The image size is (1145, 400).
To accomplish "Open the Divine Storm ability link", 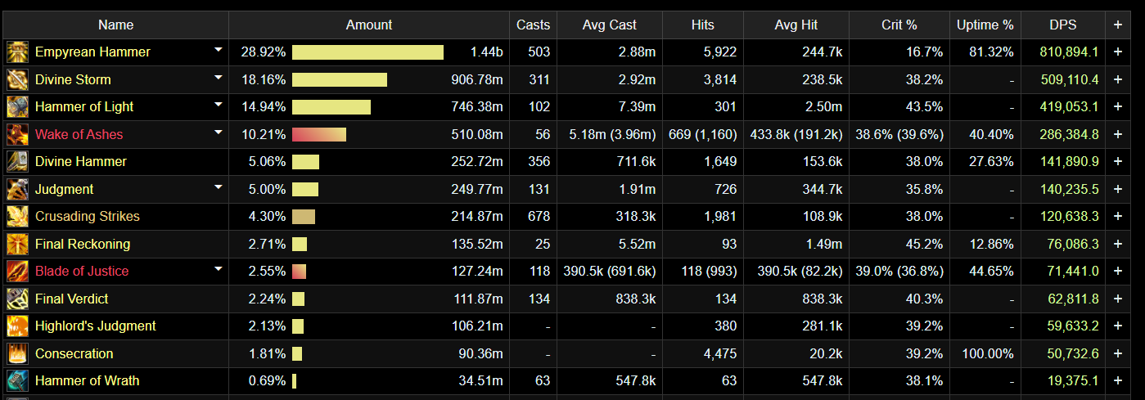I will [73, 80].
